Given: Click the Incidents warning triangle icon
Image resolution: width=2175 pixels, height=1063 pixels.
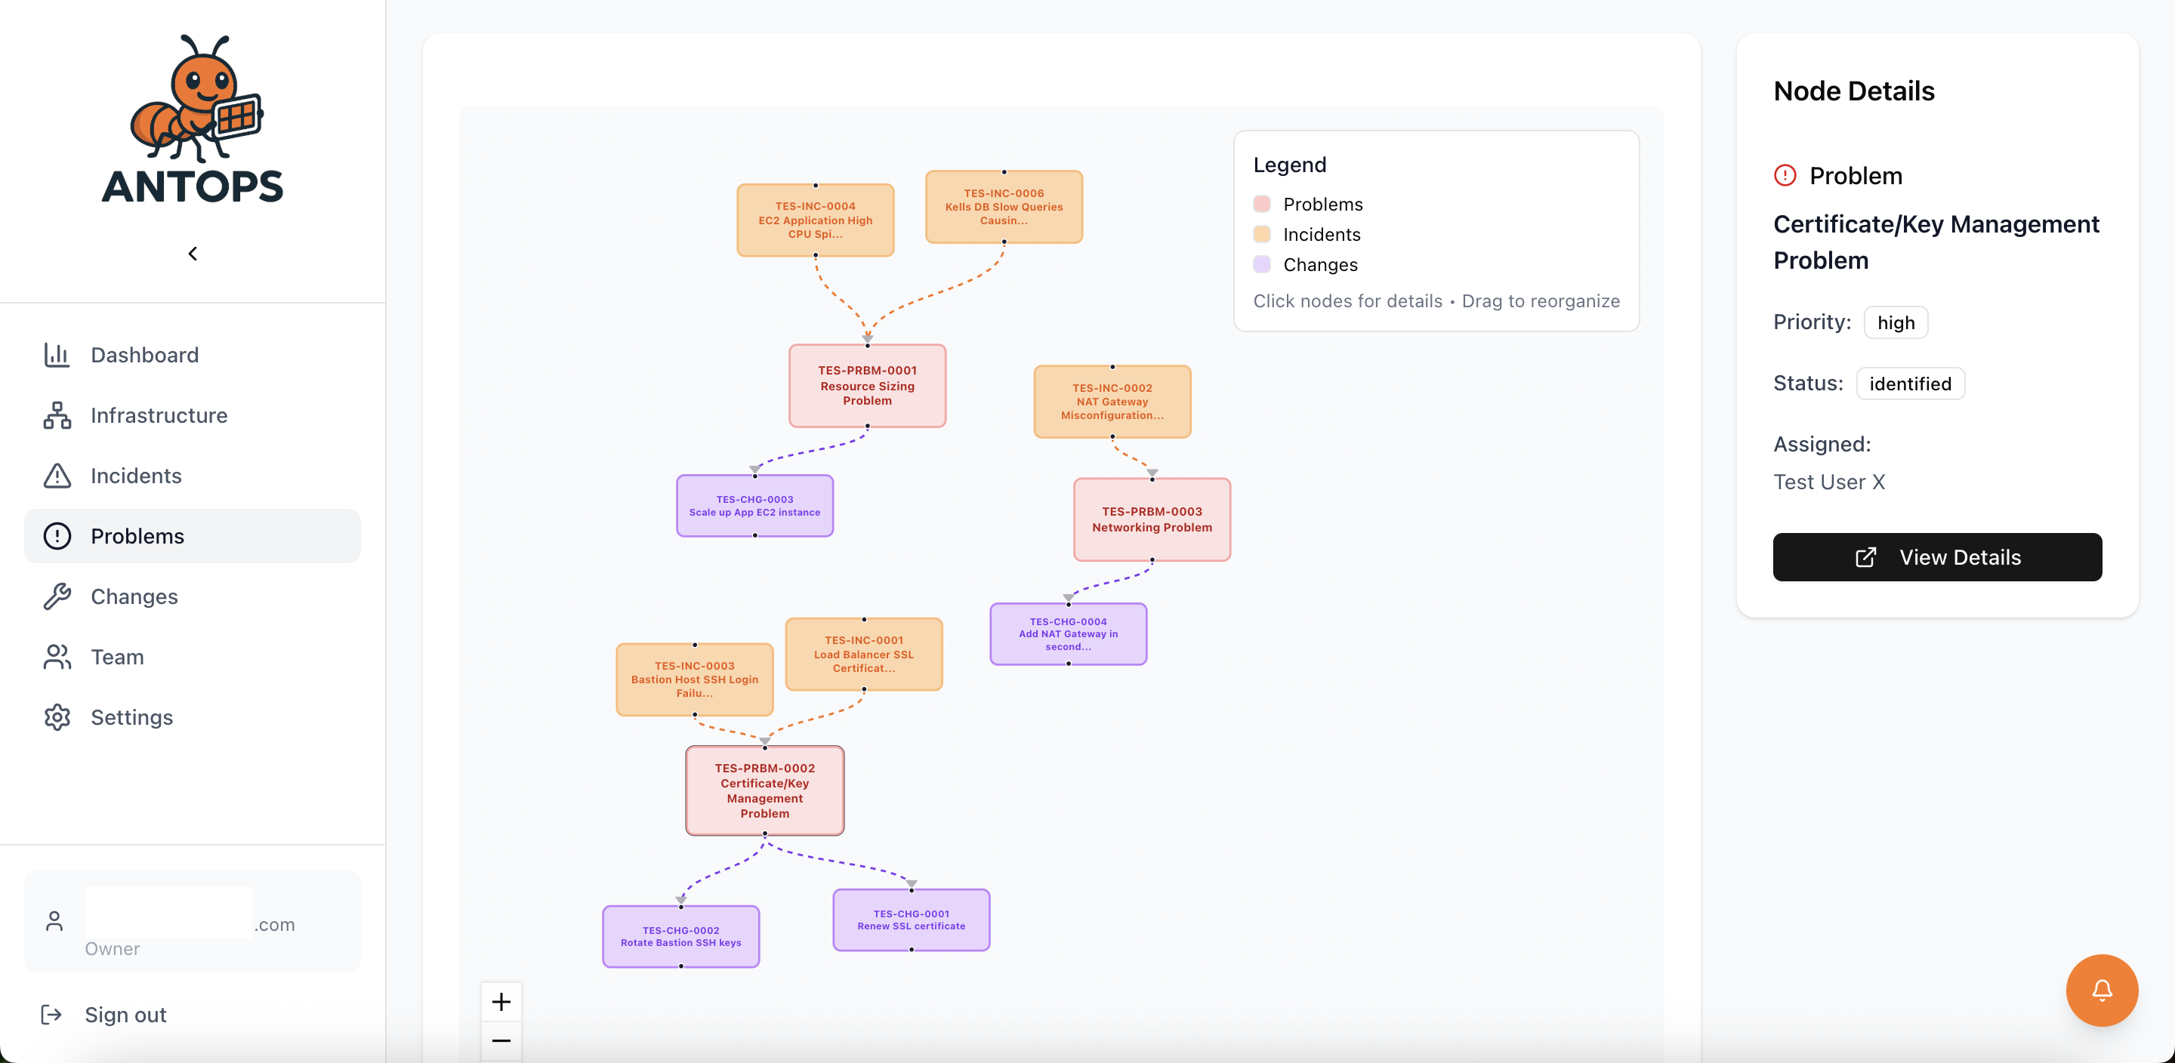Looking at the screenshot, I should click(x=57, y=476).
